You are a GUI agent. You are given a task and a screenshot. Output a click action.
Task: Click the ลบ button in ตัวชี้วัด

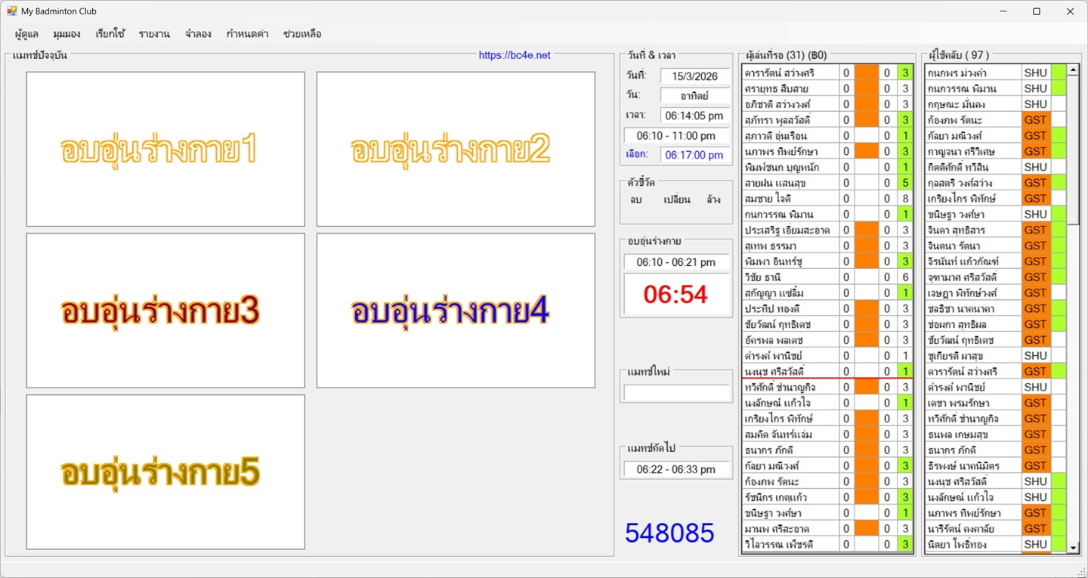click(635, 200)
